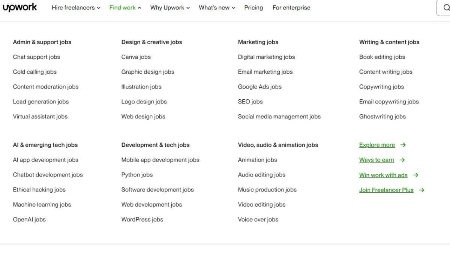Click the Upwork logo
The image size is (450, 253).
pyautogui.click(x=20, y=7)
